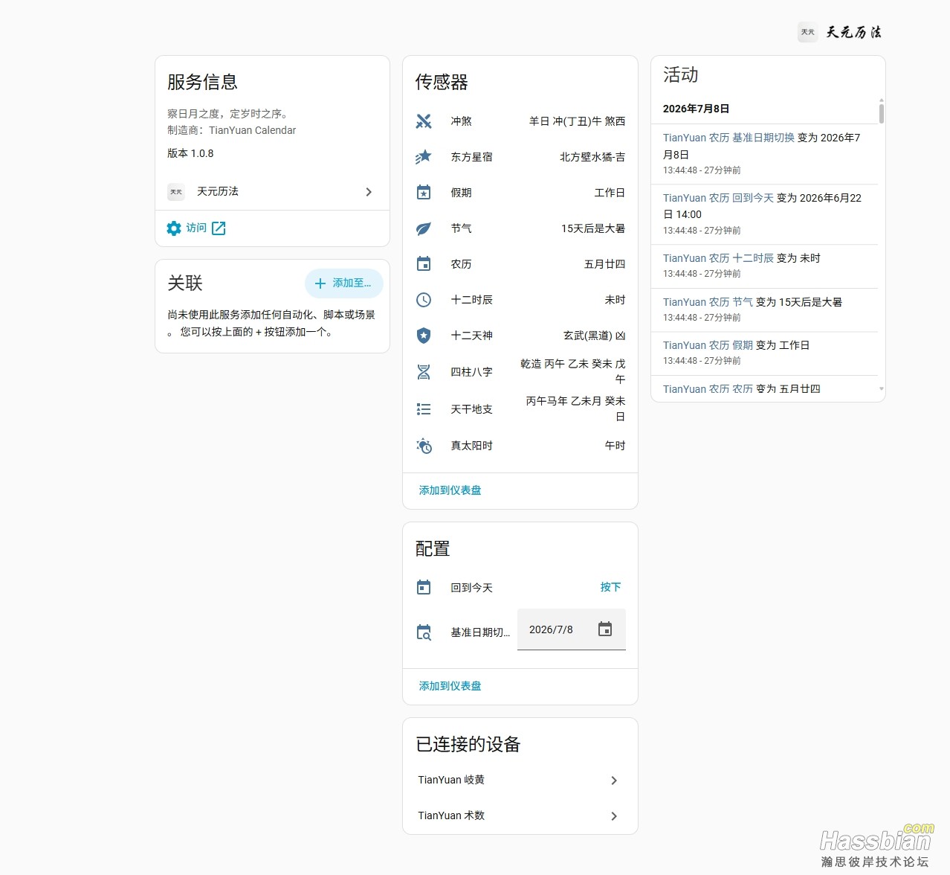Click the 天元历法 logo in page header

point(808,32)
